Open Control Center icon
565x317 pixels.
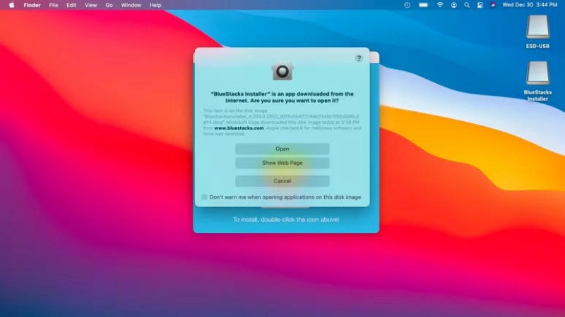pyautogui.click(x=480, y=5)
